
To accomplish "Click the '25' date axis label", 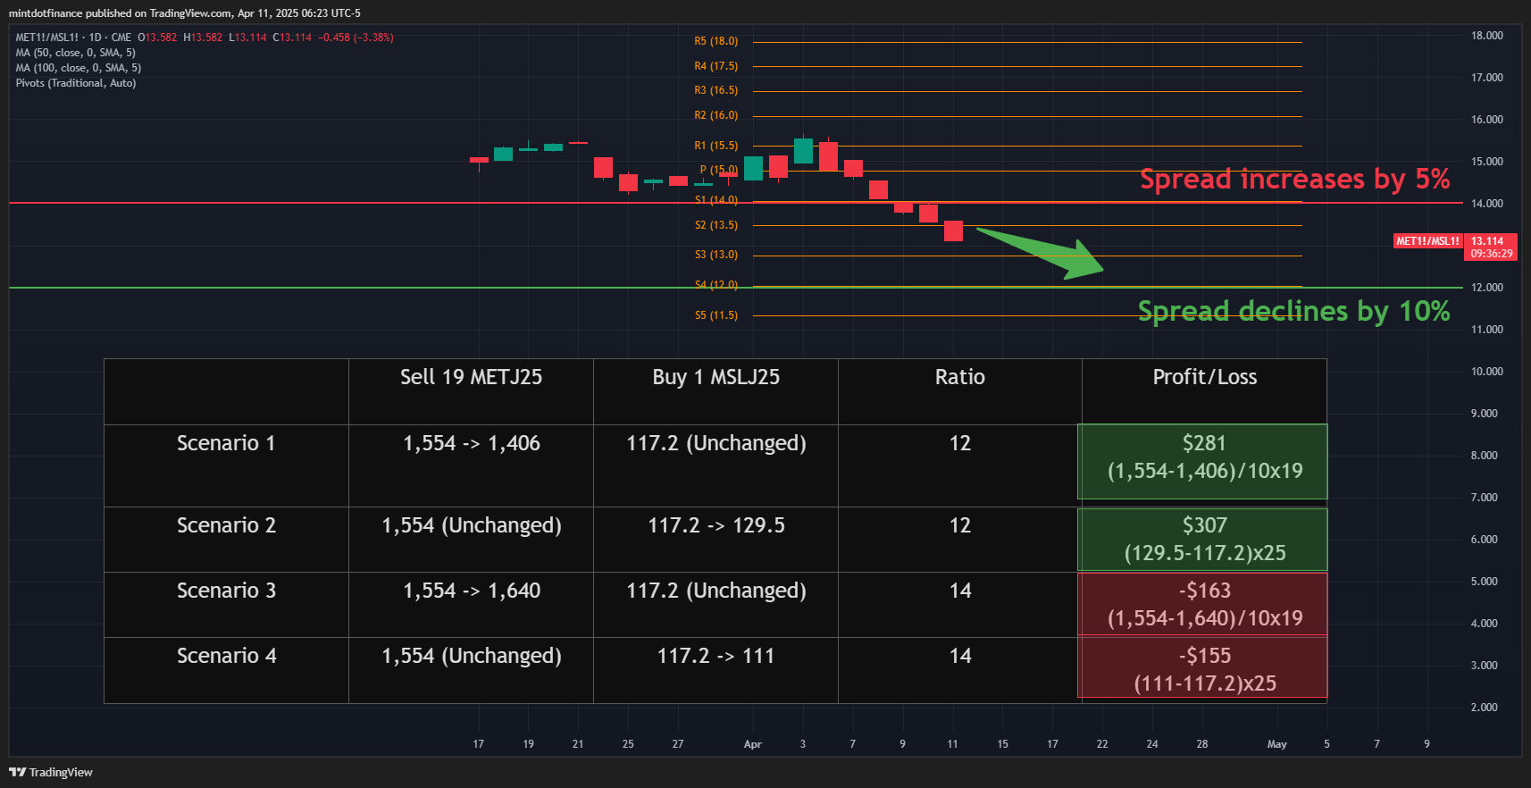I will pos(628,744).
